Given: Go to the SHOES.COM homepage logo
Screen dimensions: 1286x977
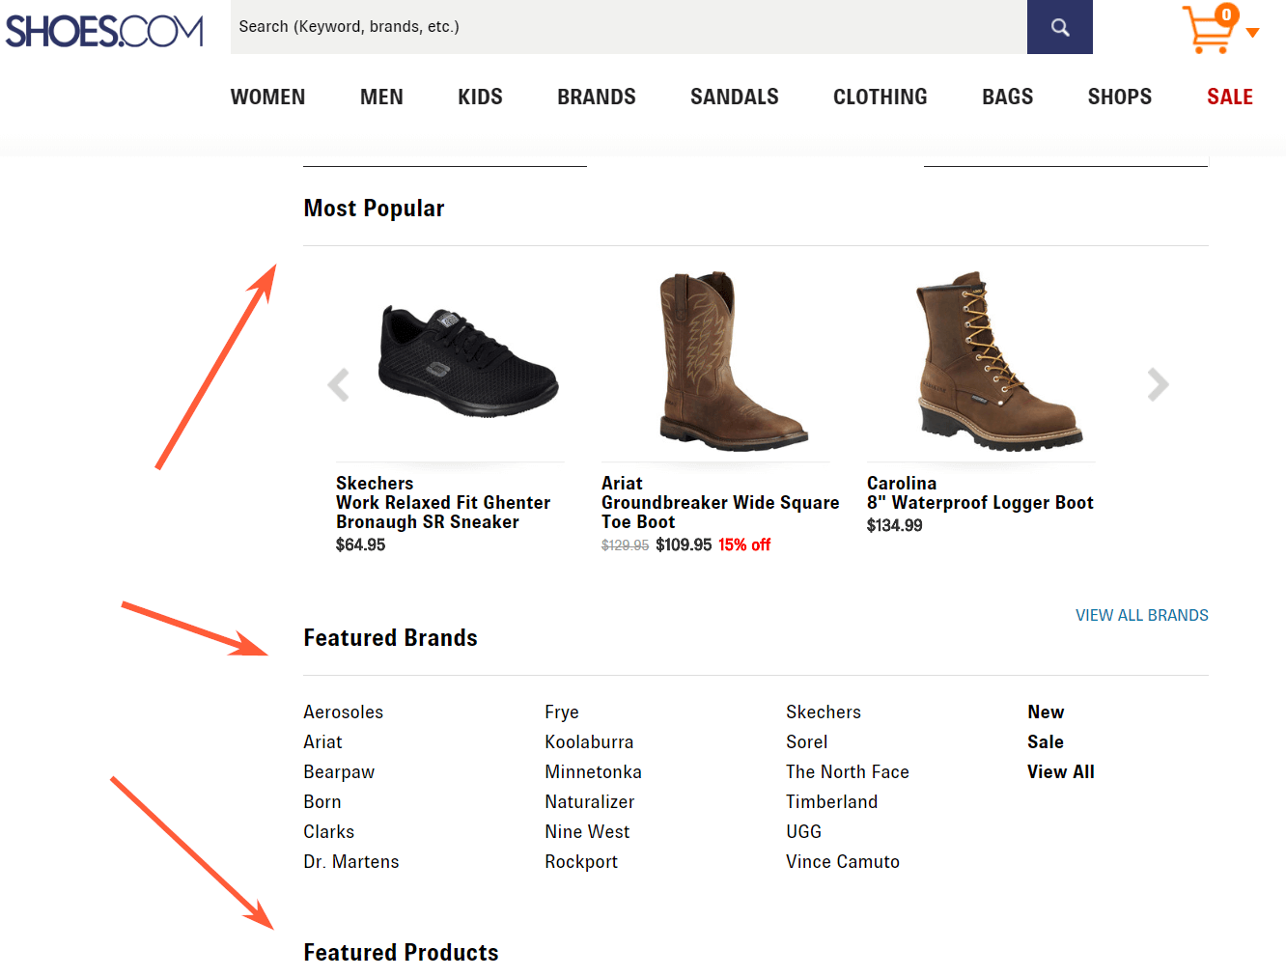Looking at the screenshot, I should click(104, 31).
